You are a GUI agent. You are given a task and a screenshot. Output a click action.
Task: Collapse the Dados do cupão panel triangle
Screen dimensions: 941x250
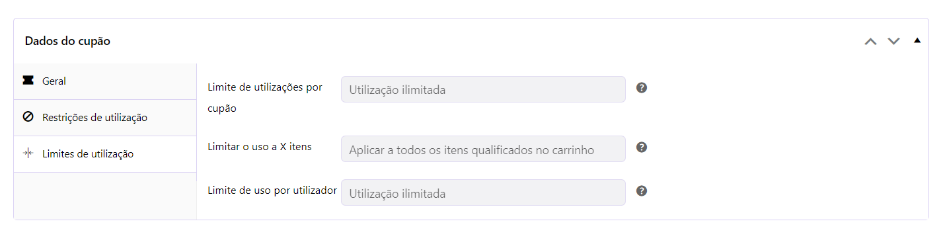917,40
